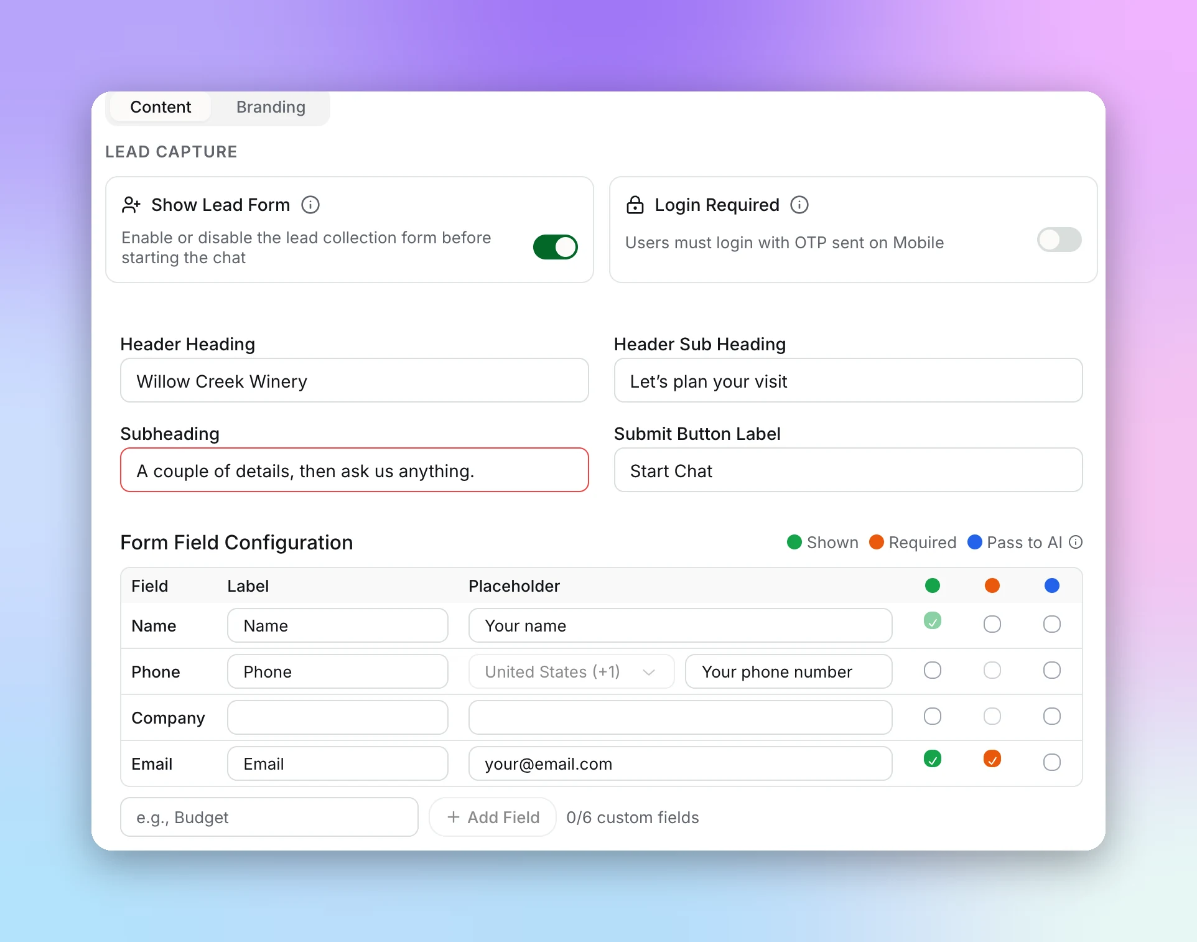Enable the Login Required toggle
This screenshot has height=942, width=1197.
1060,240
